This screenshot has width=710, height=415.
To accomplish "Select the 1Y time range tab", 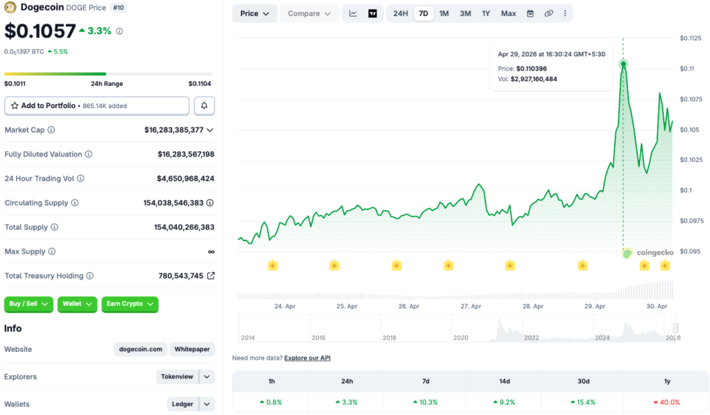I will (x=486, y=13).
